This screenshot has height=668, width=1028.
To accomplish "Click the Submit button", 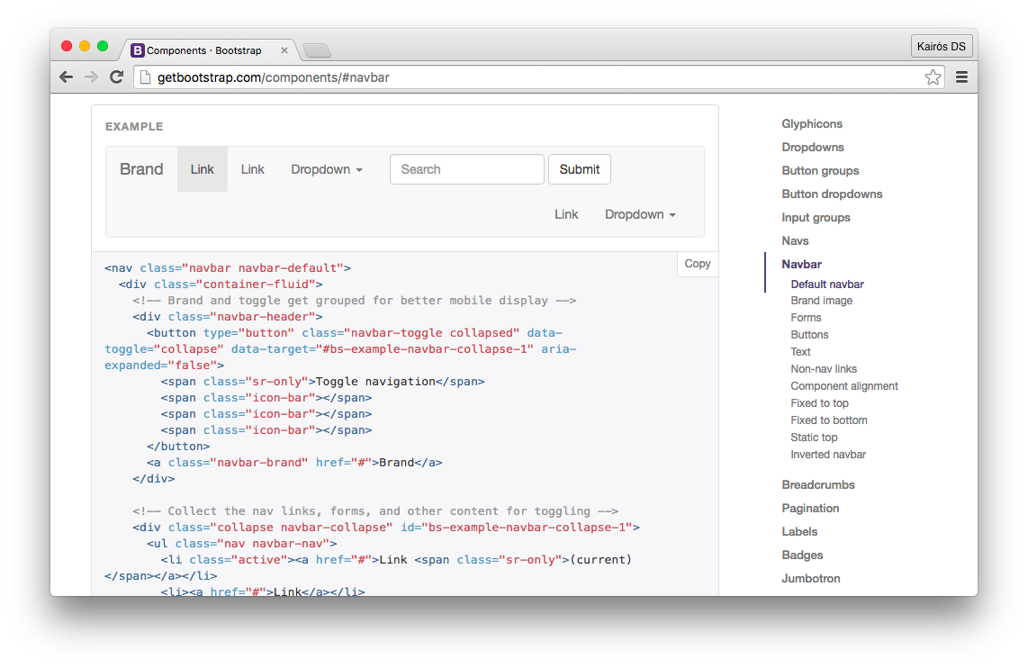I will (x=580, y=169).
